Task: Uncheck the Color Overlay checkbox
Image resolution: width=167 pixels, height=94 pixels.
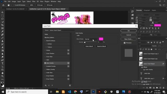Action: tap(45, 63)
